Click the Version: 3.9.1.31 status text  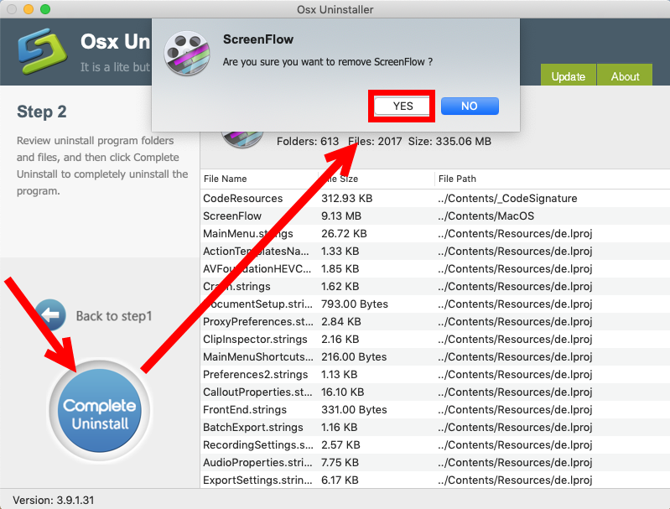coord(54,500)
